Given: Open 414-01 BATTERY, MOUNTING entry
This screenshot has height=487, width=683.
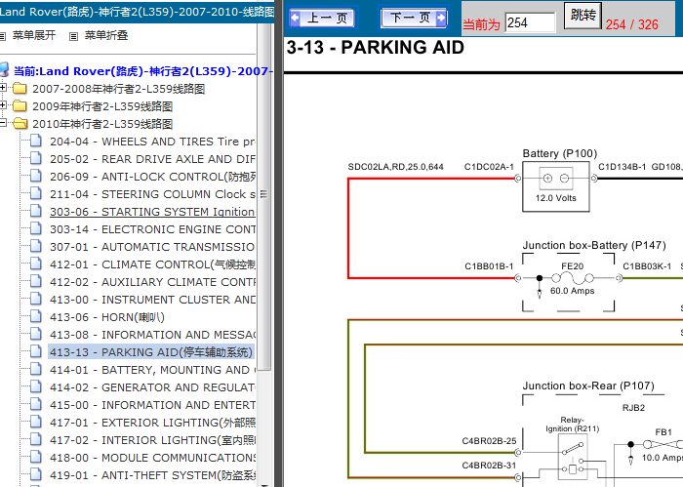Looking at the screenshot, I should pyautogui.click(x=152, y=370).
